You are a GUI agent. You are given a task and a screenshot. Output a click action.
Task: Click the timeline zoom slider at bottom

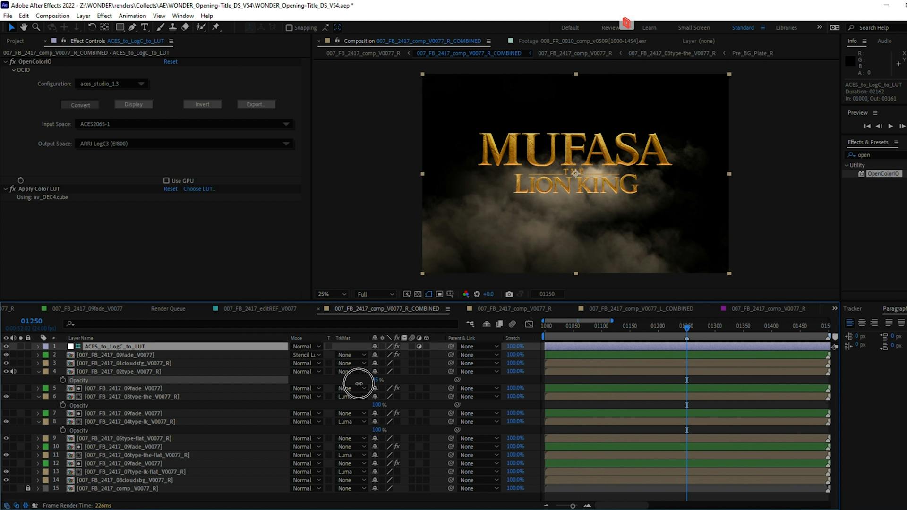pyautogui.click(x=573, y=506)
